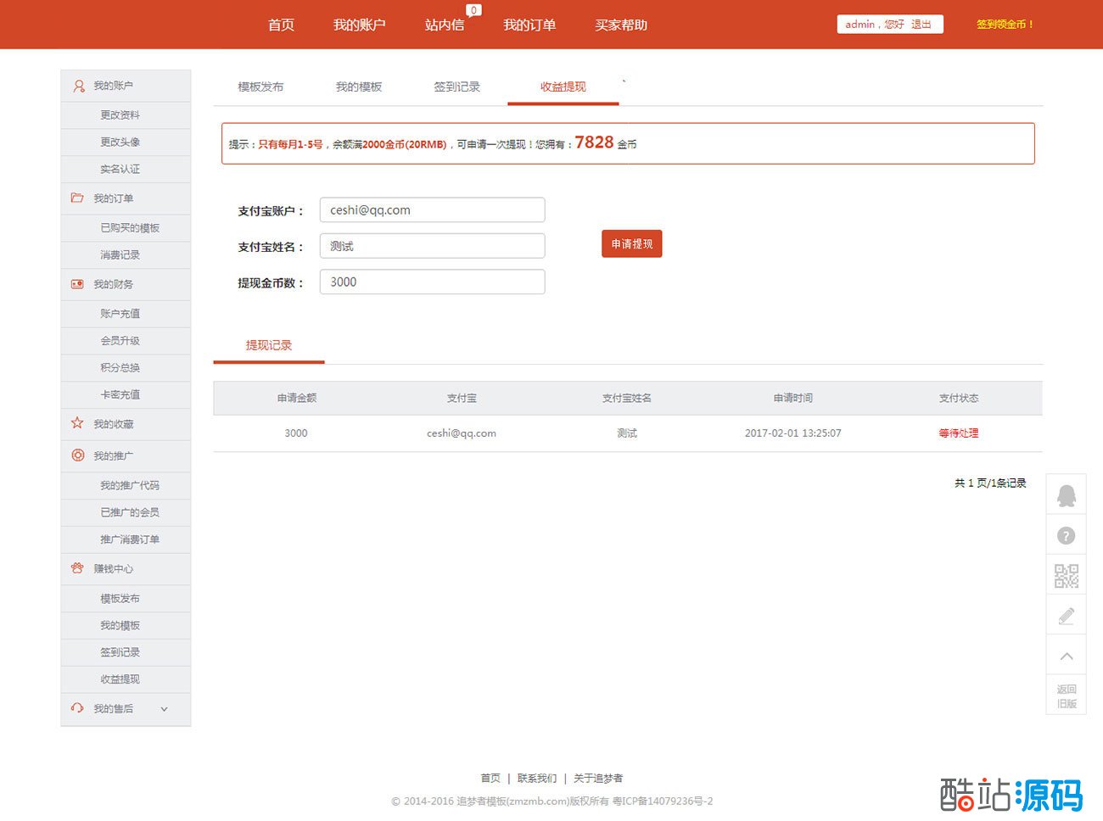Open the help question mark icon
Image resolution: width=1103 pixels, height=821 pixels.
coord(1067,536)
